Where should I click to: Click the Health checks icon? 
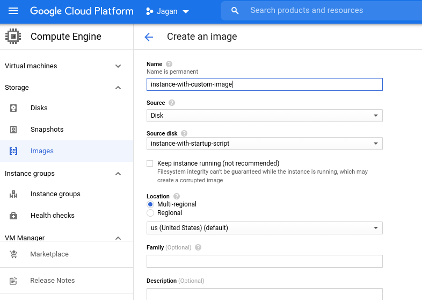pos(13,216)
